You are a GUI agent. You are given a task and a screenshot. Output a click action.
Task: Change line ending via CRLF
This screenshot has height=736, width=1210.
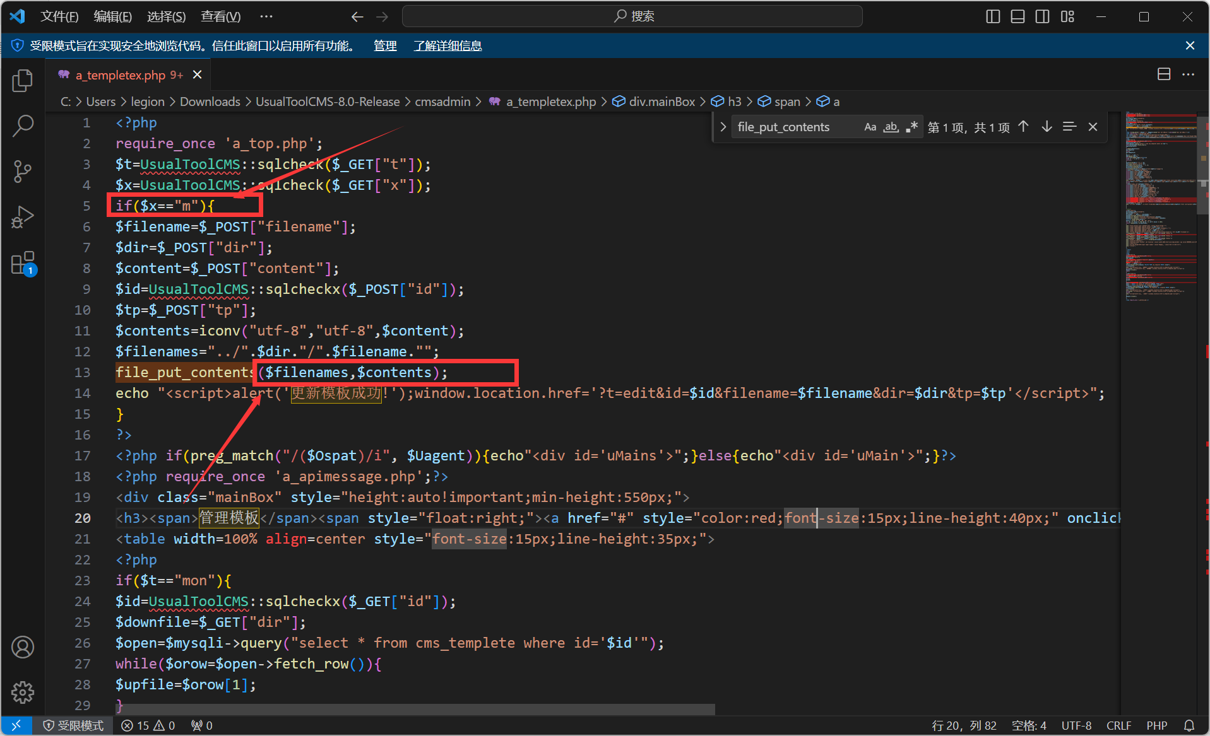1118,725
